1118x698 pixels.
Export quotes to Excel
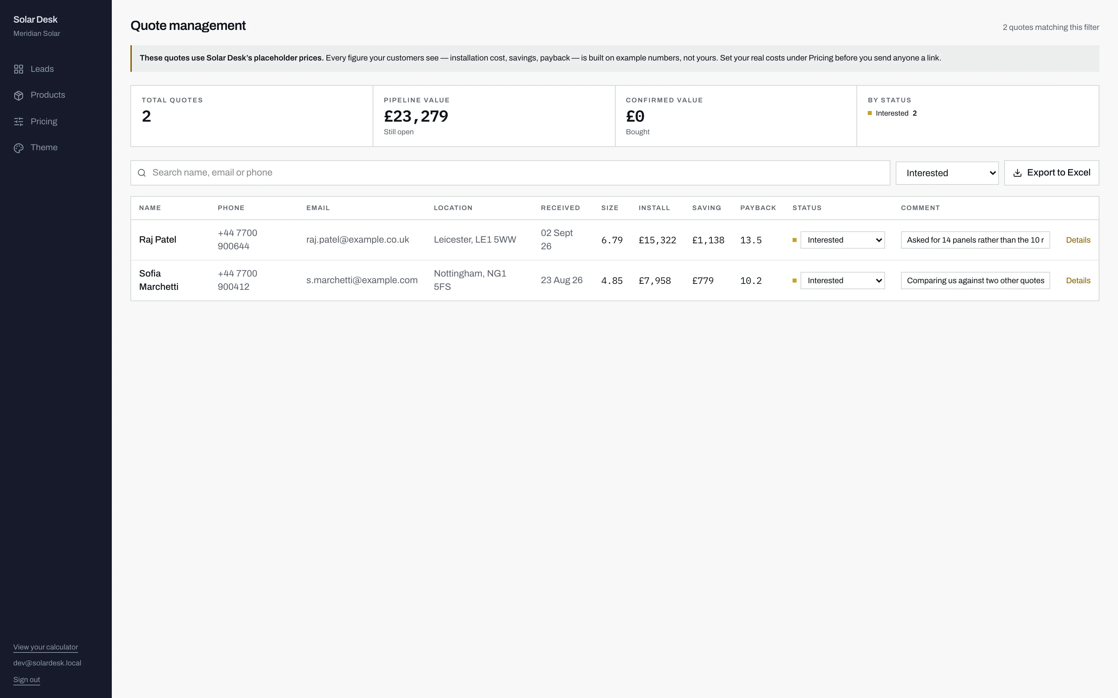click(1051, 173)
